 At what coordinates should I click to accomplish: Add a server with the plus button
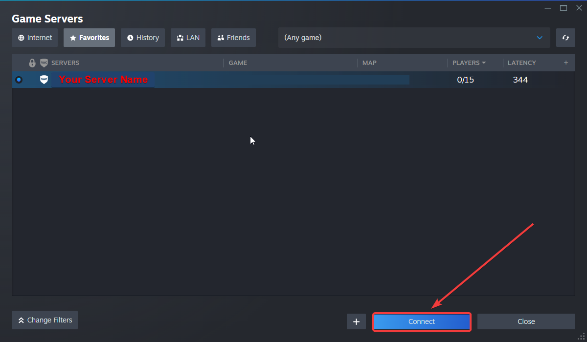[356, 321]
